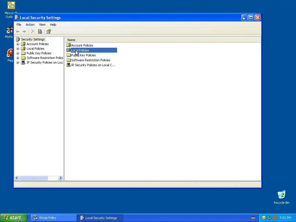Image resolution: width=296 pixels, height=222 pixels.
Task: Click right scroll arrow in tree pane
Action: (60, 178)
